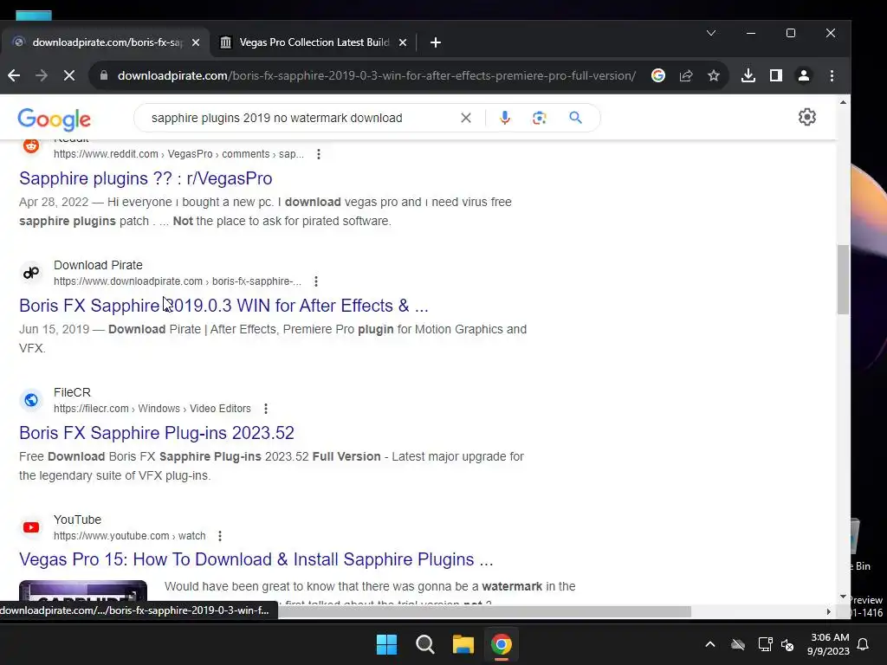Click the scroll up arrow
This screenshot has height=665, width=887.
[x=843, y=102]
